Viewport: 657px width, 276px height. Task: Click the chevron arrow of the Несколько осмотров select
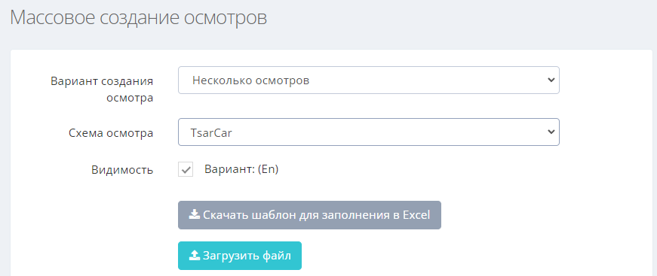tap(551, 80)
